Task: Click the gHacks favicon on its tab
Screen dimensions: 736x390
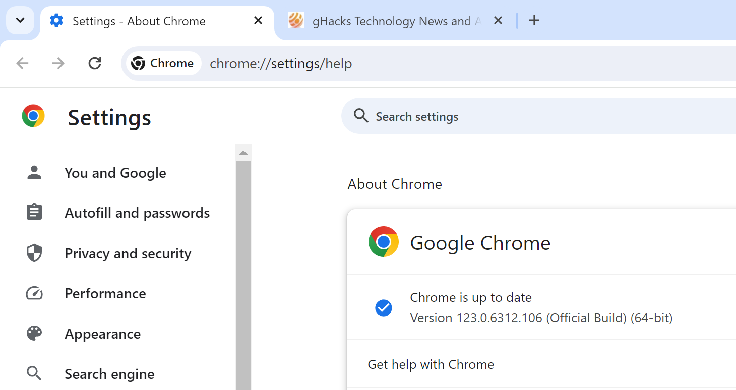Action: [296, 21]
